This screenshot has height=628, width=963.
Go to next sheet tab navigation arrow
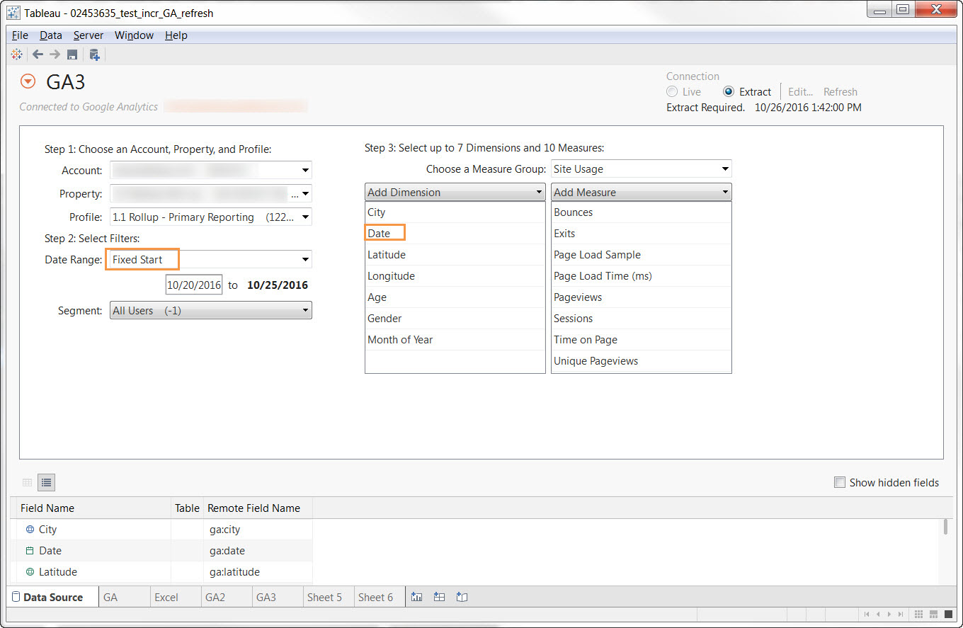[x=889, y=614]
